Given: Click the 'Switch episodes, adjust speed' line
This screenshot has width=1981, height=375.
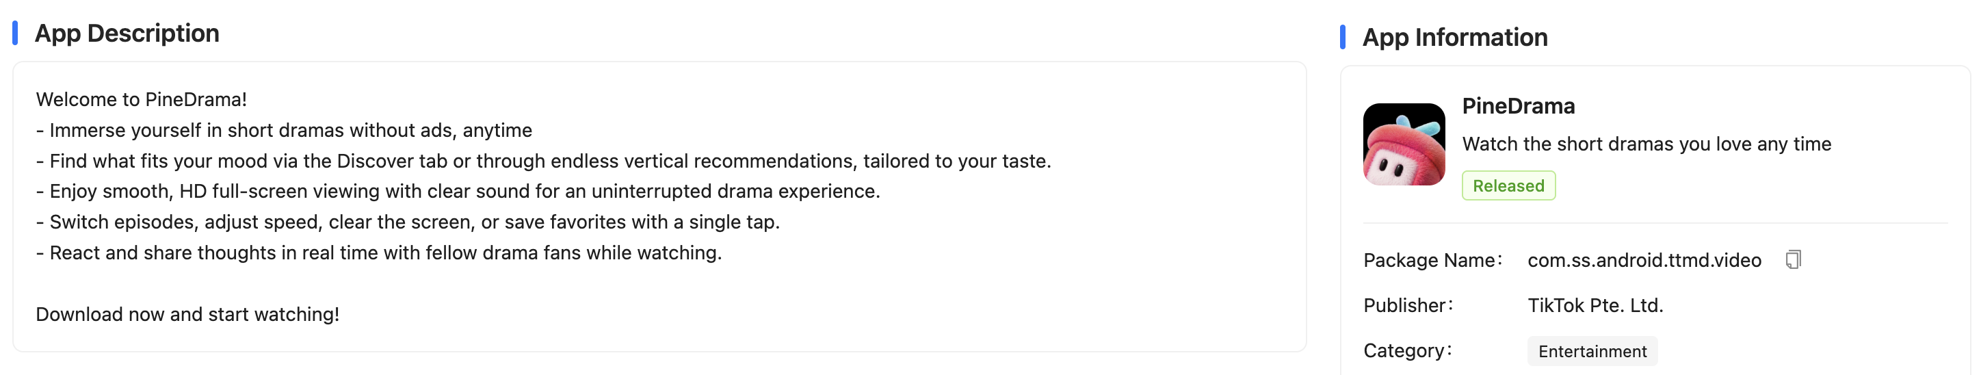Looking at the screenshot, I should [x=408, y=222].
